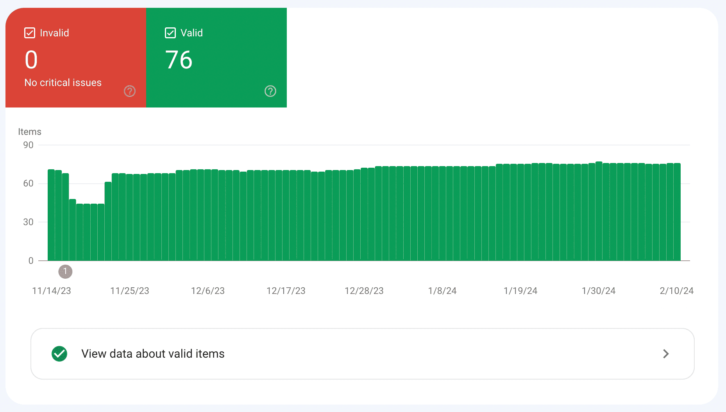Select the red Invalid card

pos(76,58)
